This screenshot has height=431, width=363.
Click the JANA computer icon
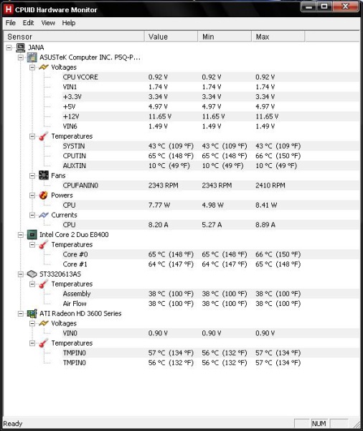pos(20,47)
